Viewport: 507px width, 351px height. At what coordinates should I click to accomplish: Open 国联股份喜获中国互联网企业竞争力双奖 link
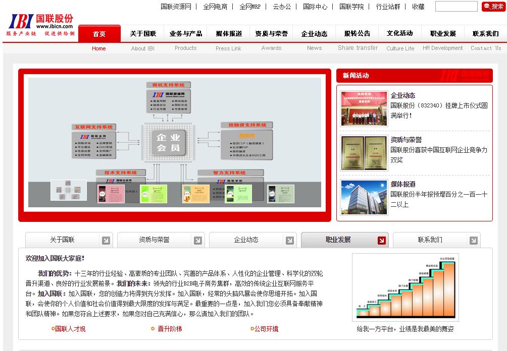(x=439, y=155)
